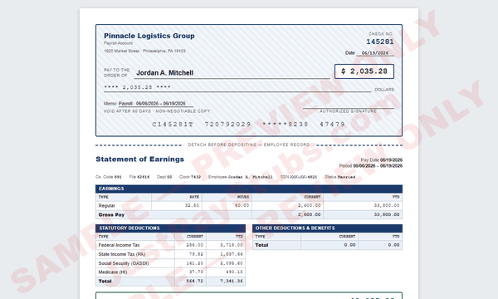Click "DETACH BEFORE DEPOSITING — EMPLOYEE RECORD" line text
This screenshot has height=299, width=498.
tap(249, 145)
